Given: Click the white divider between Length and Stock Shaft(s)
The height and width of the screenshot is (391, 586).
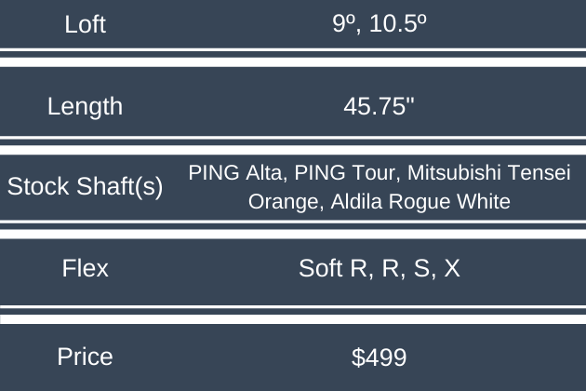Looking at the screenshot, I should (293, 144).
